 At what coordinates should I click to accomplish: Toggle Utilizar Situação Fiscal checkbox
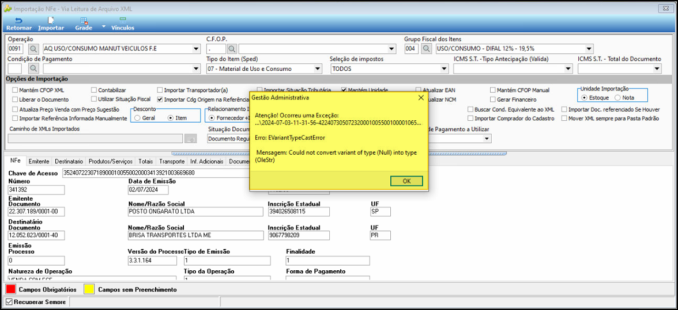94,99
